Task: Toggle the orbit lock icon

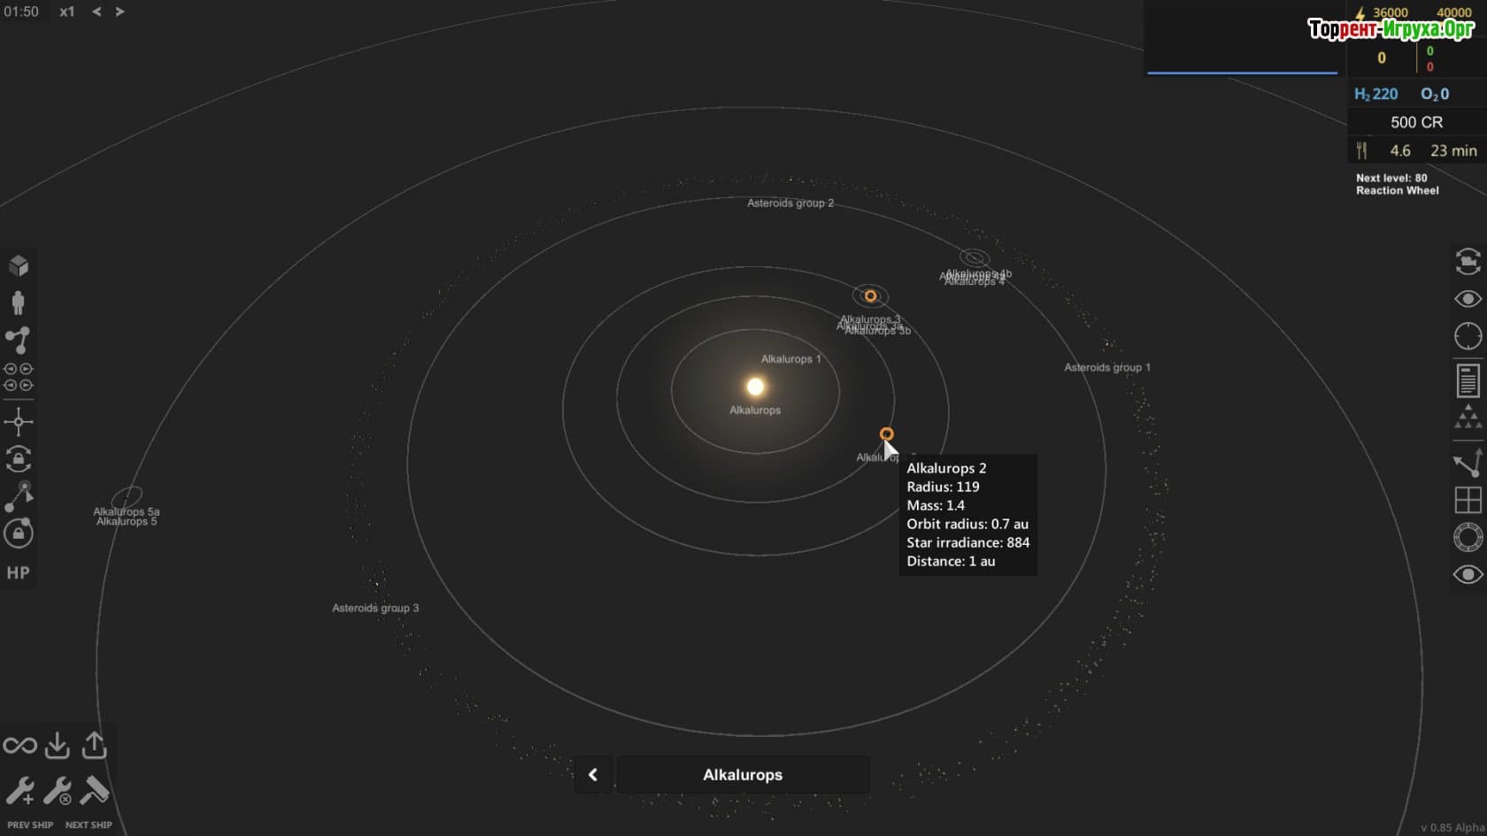Action: pyautogui.click(x=19, y=533)
